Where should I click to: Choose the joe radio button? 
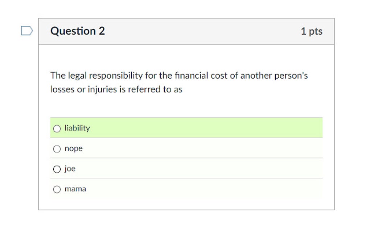pyautogui.click(x=57, y=169)
